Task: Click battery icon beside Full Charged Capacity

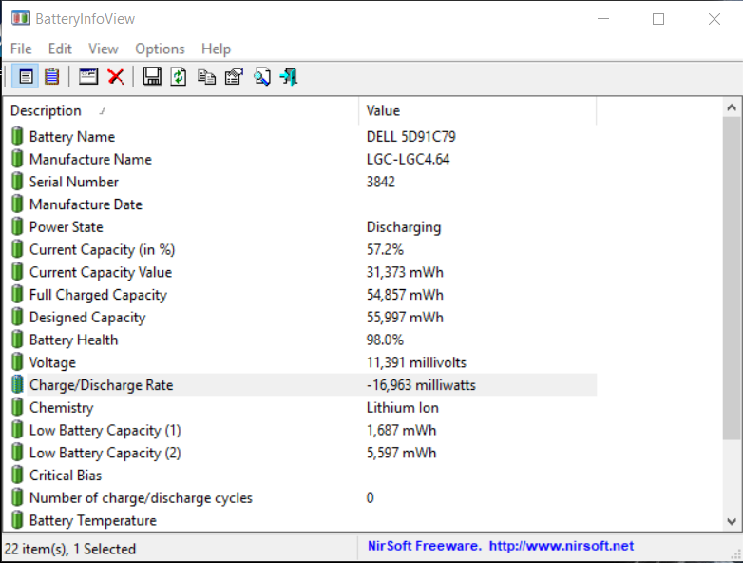Action: click(x=17, y=295)
